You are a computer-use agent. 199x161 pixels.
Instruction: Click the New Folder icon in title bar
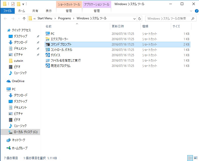click(19, 4)
